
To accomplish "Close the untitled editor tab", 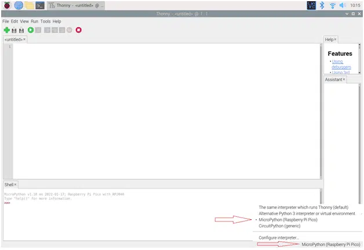I will [x=24, y=39].
